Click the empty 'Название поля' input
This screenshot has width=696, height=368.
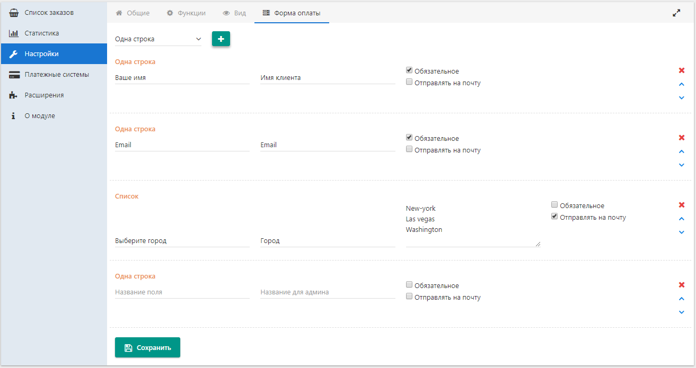point(182,292)
